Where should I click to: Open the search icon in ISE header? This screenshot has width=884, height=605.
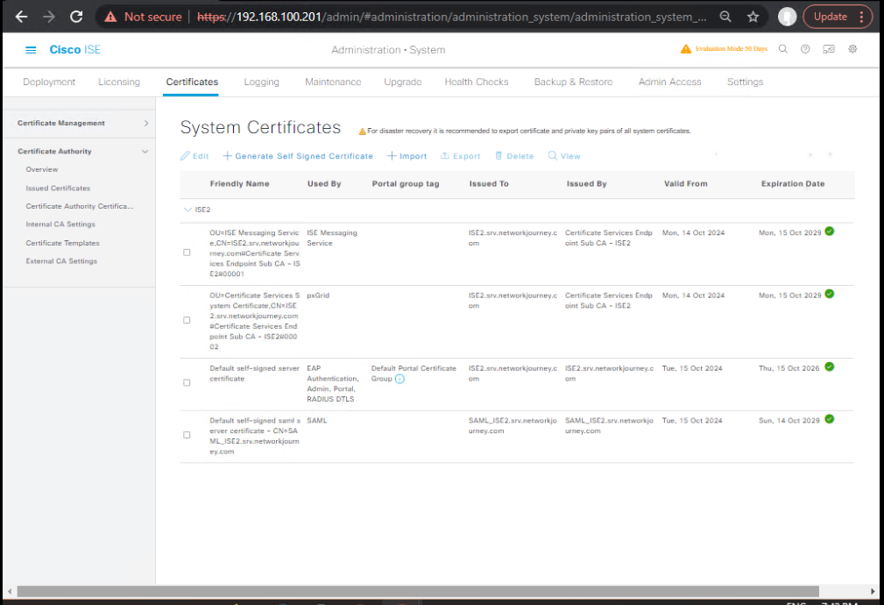click(783, 49)
